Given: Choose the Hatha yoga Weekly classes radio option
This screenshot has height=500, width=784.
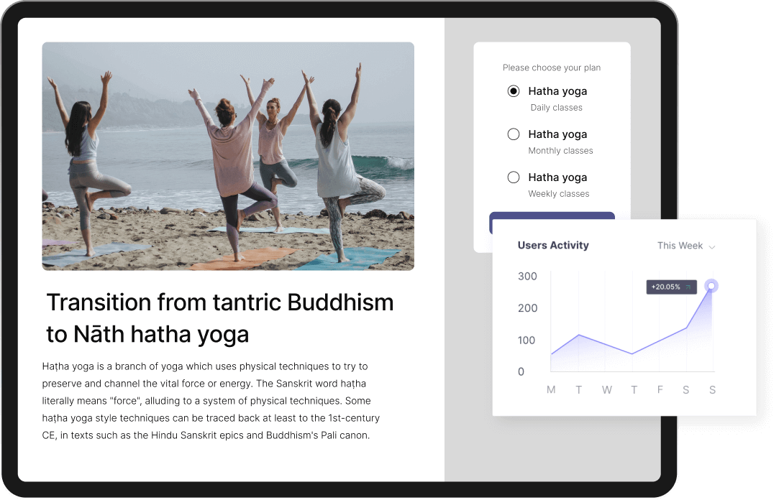Looking at the screenshot, I should 514,177.
